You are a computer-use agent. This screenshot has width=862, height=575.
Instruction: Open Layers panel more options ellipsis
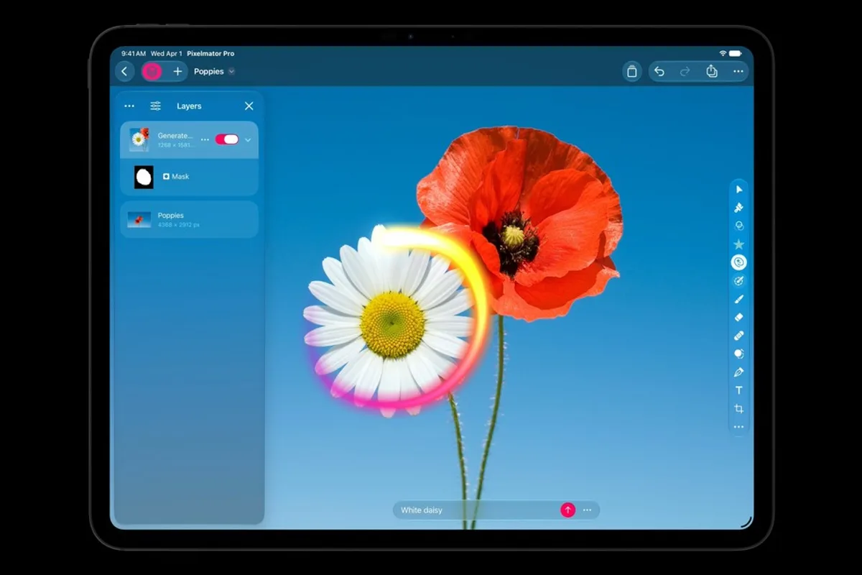coord(129,106)
